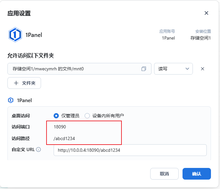Add a new 文件夹

point(24,83)
